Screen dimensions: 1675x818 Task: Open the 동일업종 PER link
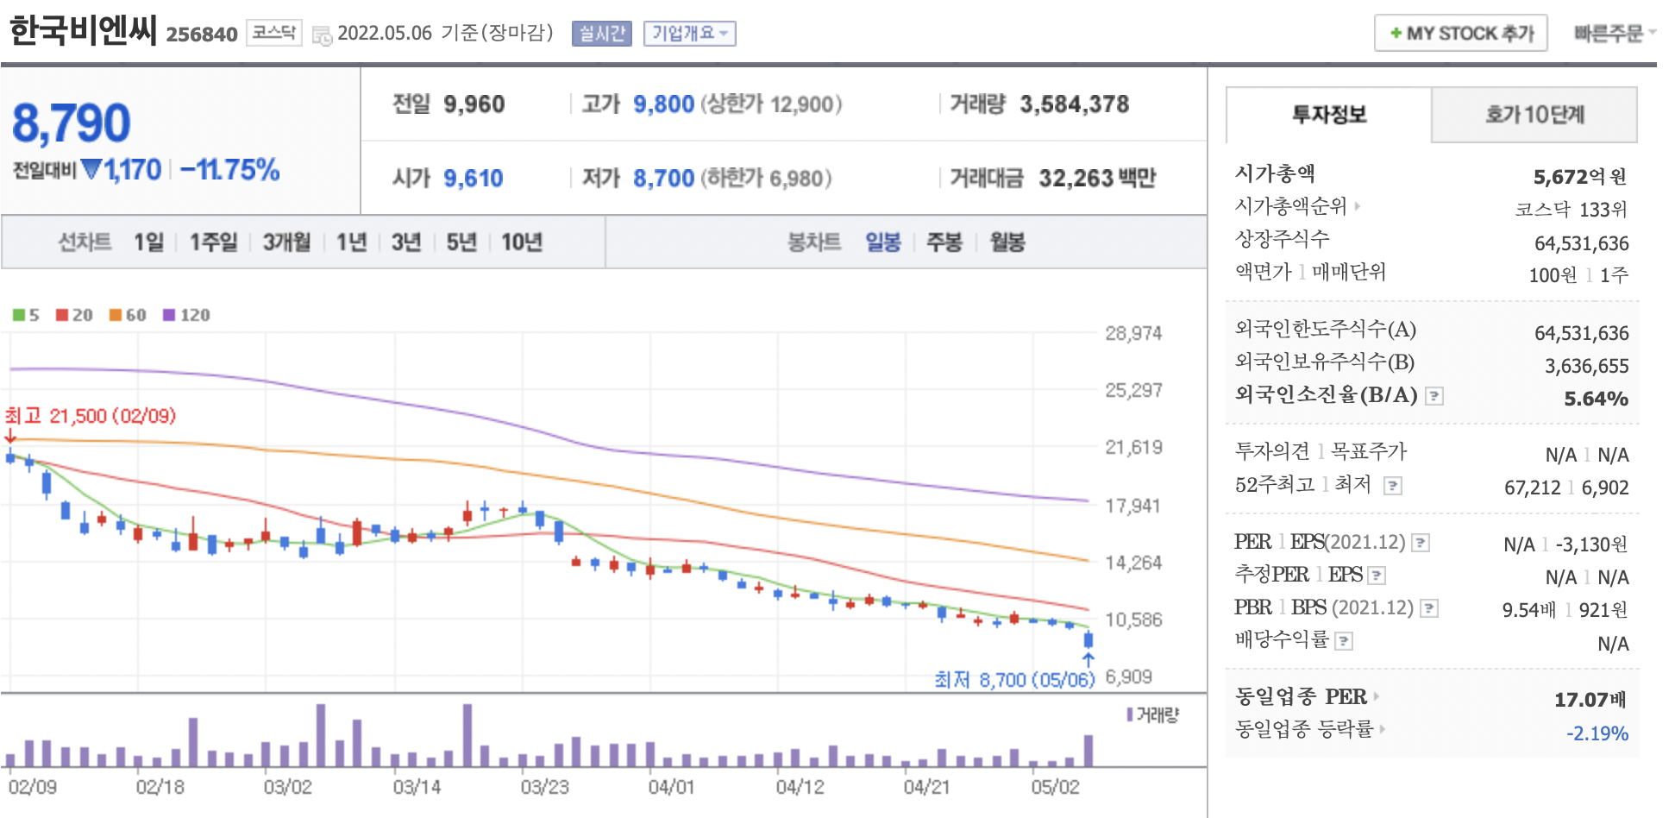(1301, 696)
